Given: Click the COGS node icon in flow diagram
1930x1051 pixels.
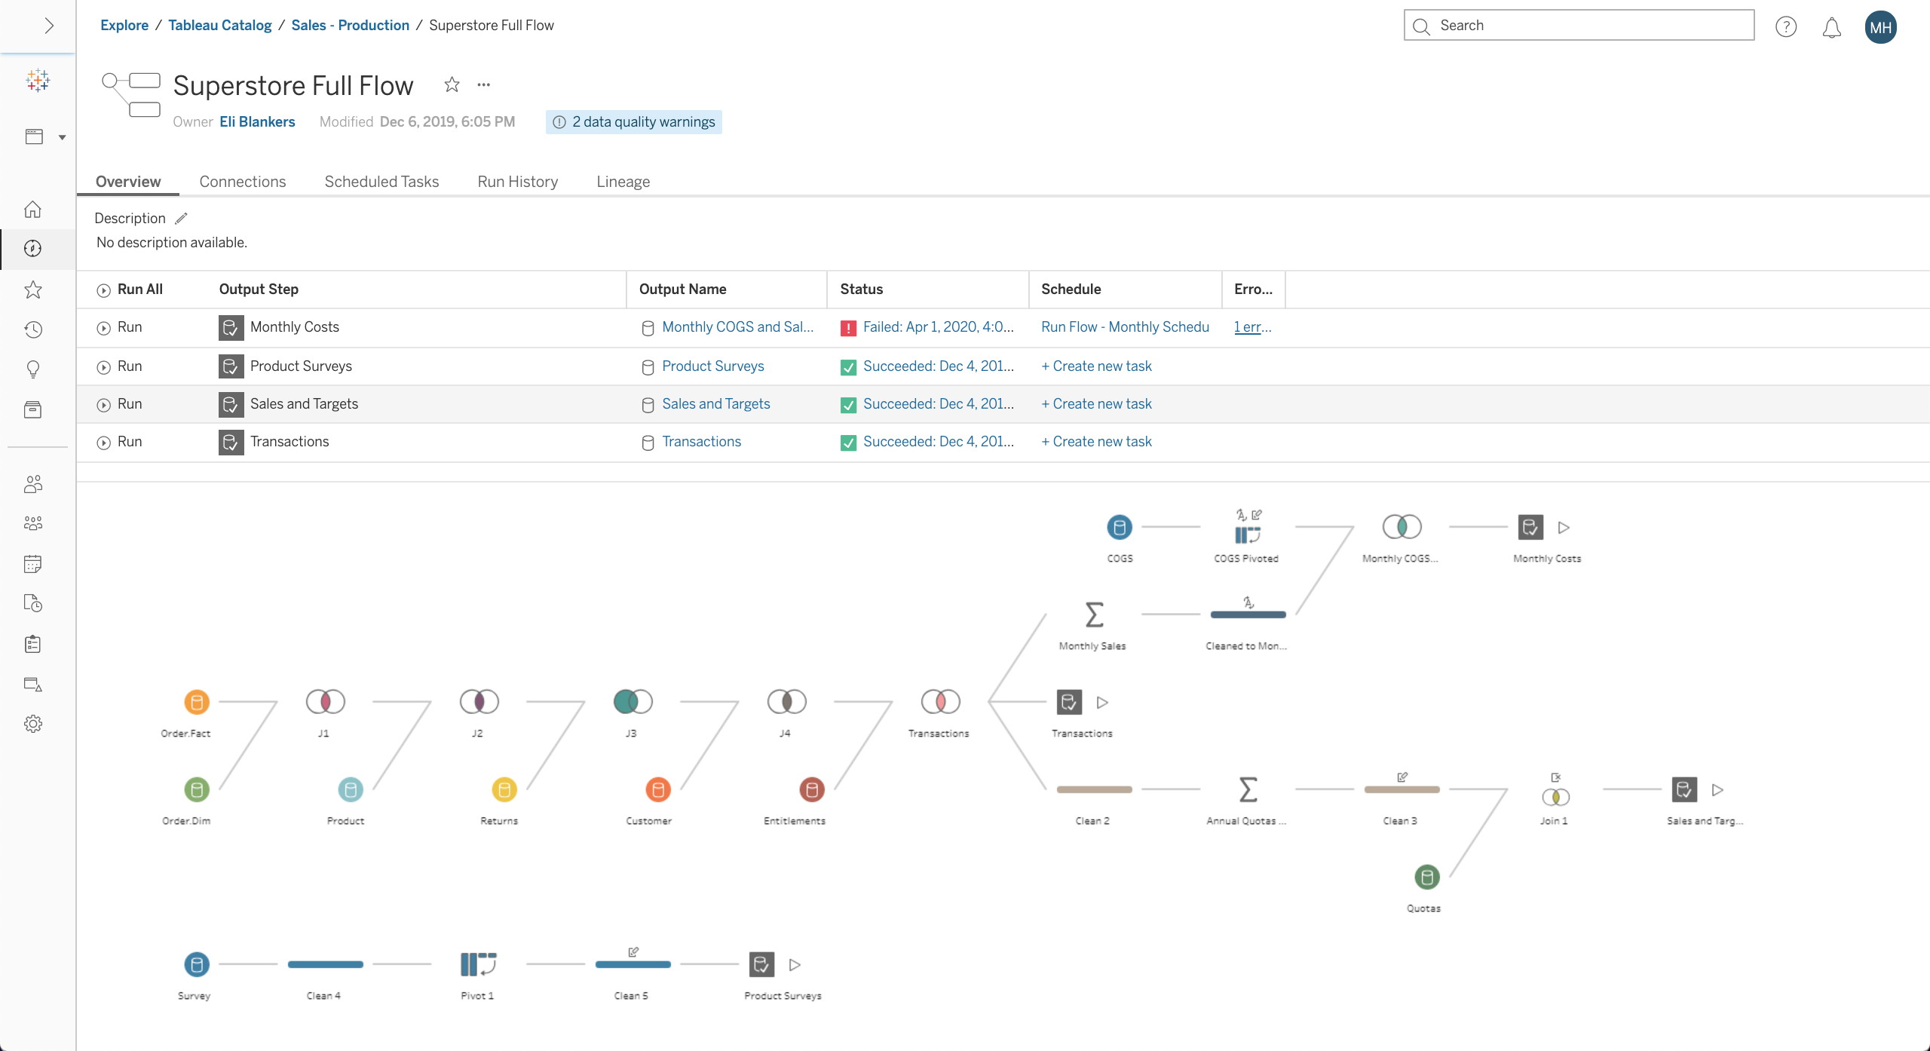Looking at the screenshot, I should point(1117,525).
